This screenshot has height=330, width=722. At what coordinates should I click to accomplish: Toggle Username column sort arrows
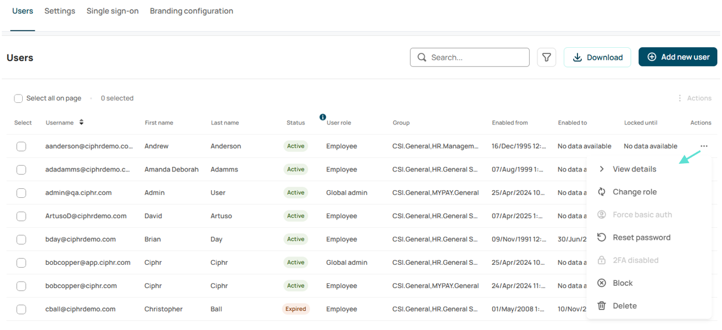(81, 123)
